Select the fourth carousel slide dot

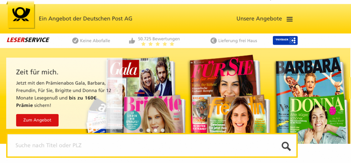[x=162, y=130]
